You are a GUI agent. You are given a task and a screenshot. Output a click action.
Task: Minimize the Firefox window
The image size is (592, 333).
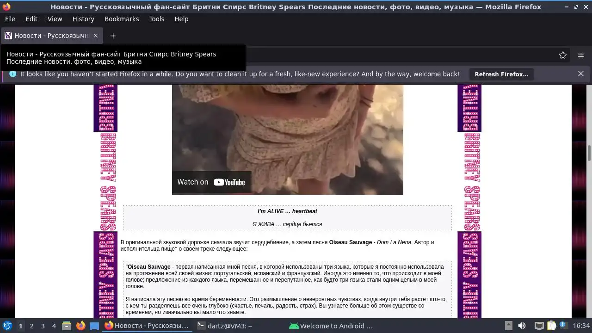pos(567,7)
